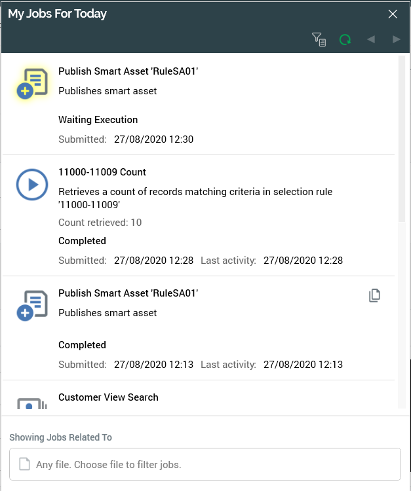The height and width of the screenshot is (491, 411).
Task: Close the My Jobs For Today panel
Action: click(x=393, y=14)
